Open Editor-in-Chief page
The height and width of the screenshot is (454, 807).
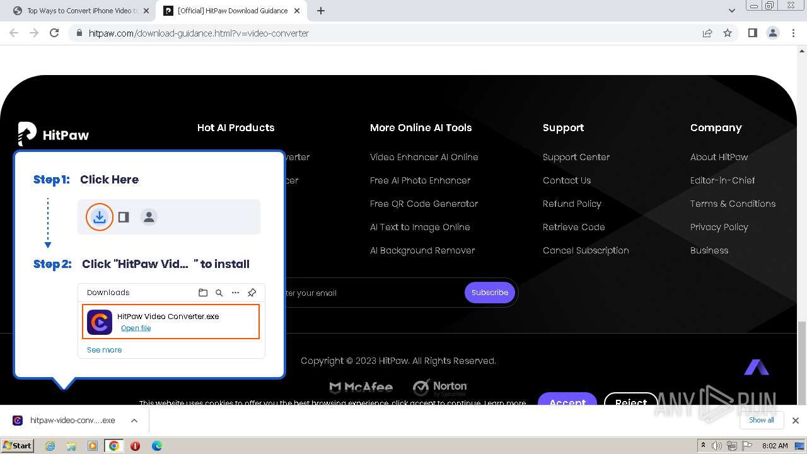723,180
